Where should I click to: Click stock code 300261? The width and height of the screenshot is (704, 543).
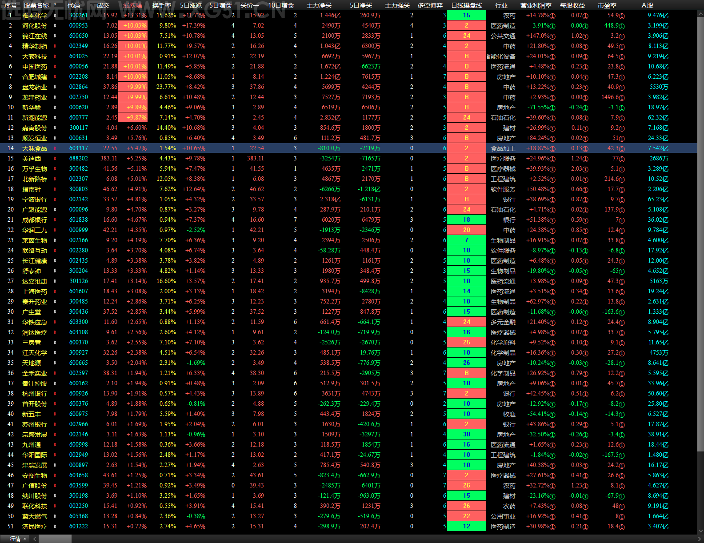pos(79,16)
